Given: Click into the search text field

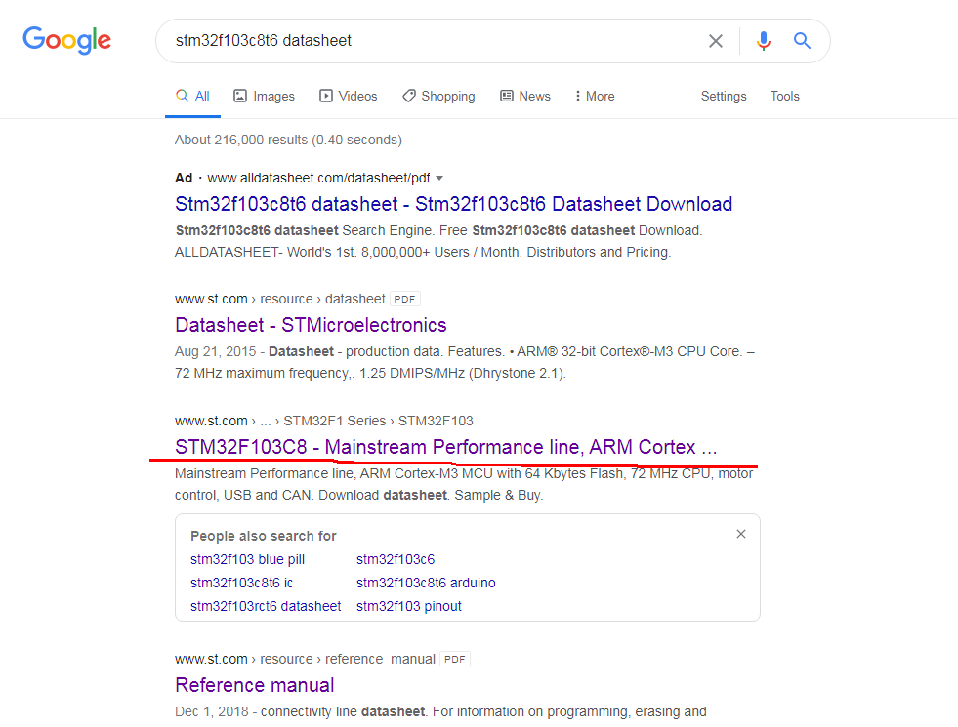Looking at the screenshot, I should tap(430, 41).
